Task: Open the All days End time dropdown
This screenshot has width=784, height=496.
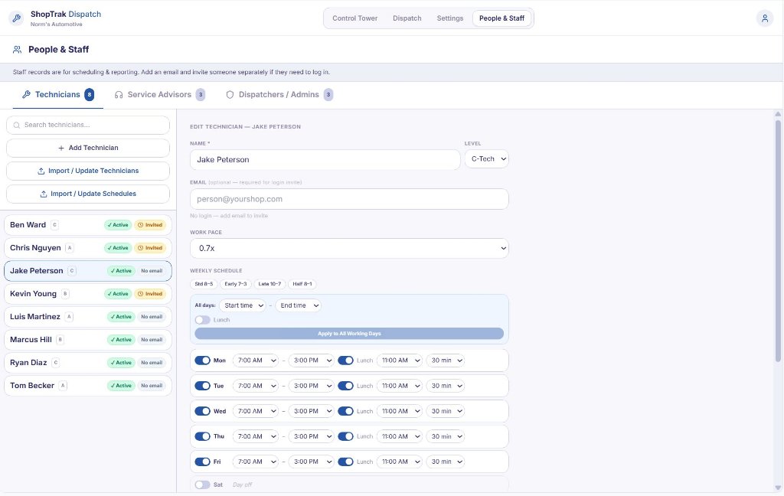Action: (298, 305)
